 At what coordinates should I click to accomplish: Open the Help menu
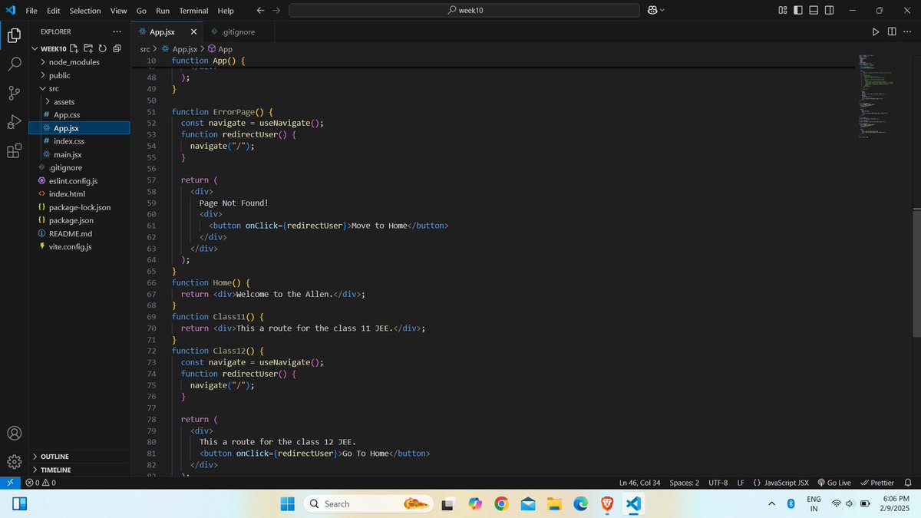pyautogui.click(x=226, y=11)
